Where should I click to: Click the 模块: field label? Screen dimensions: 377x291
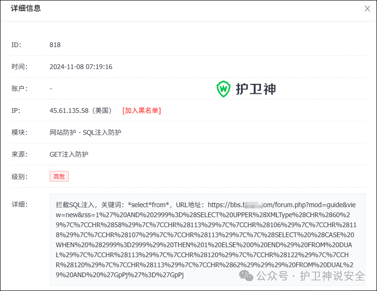click(20, 132)
